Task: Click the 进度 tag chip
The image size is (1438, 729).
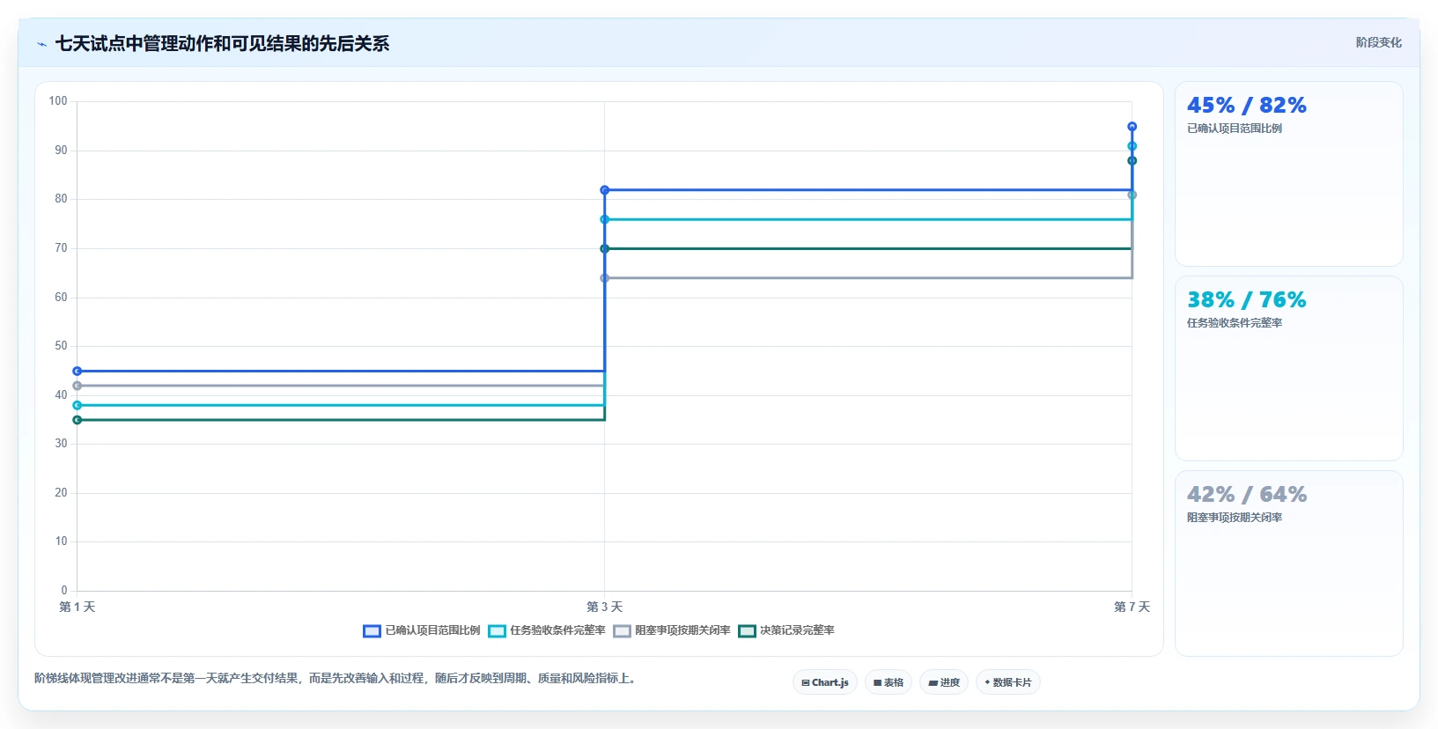Action: [x=944, y=682]
